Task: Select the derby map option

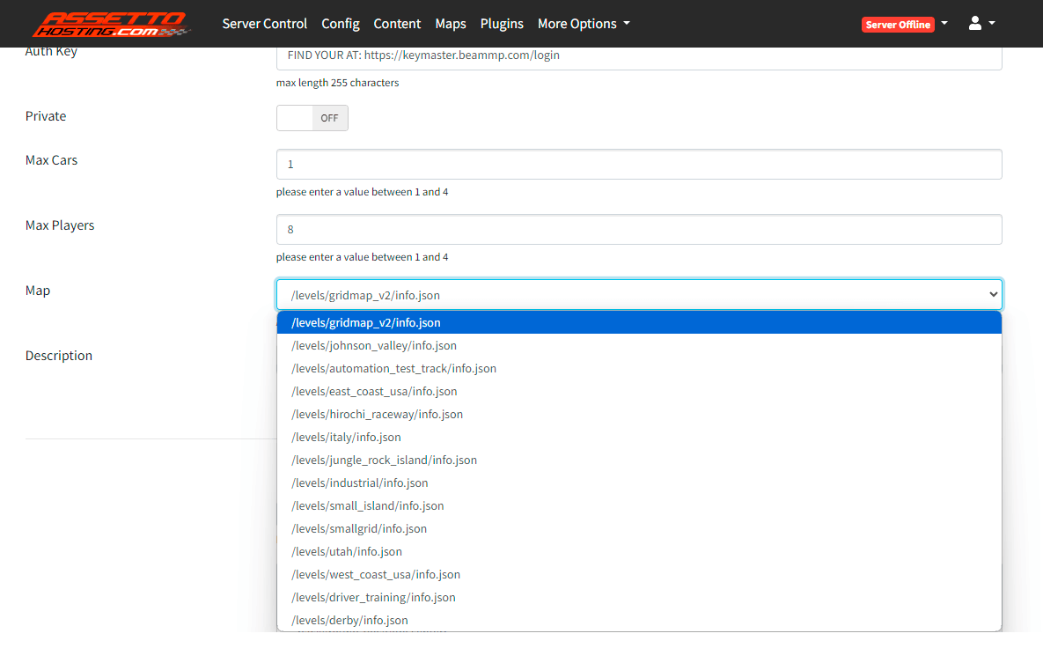Action: click(349, 621)
